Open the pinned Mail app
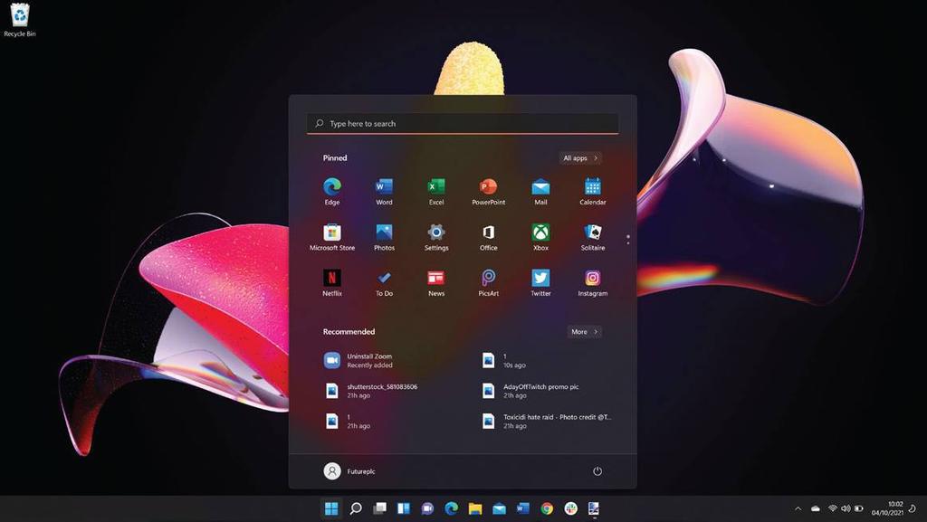The image size is (927, 522). click(540, 191)
